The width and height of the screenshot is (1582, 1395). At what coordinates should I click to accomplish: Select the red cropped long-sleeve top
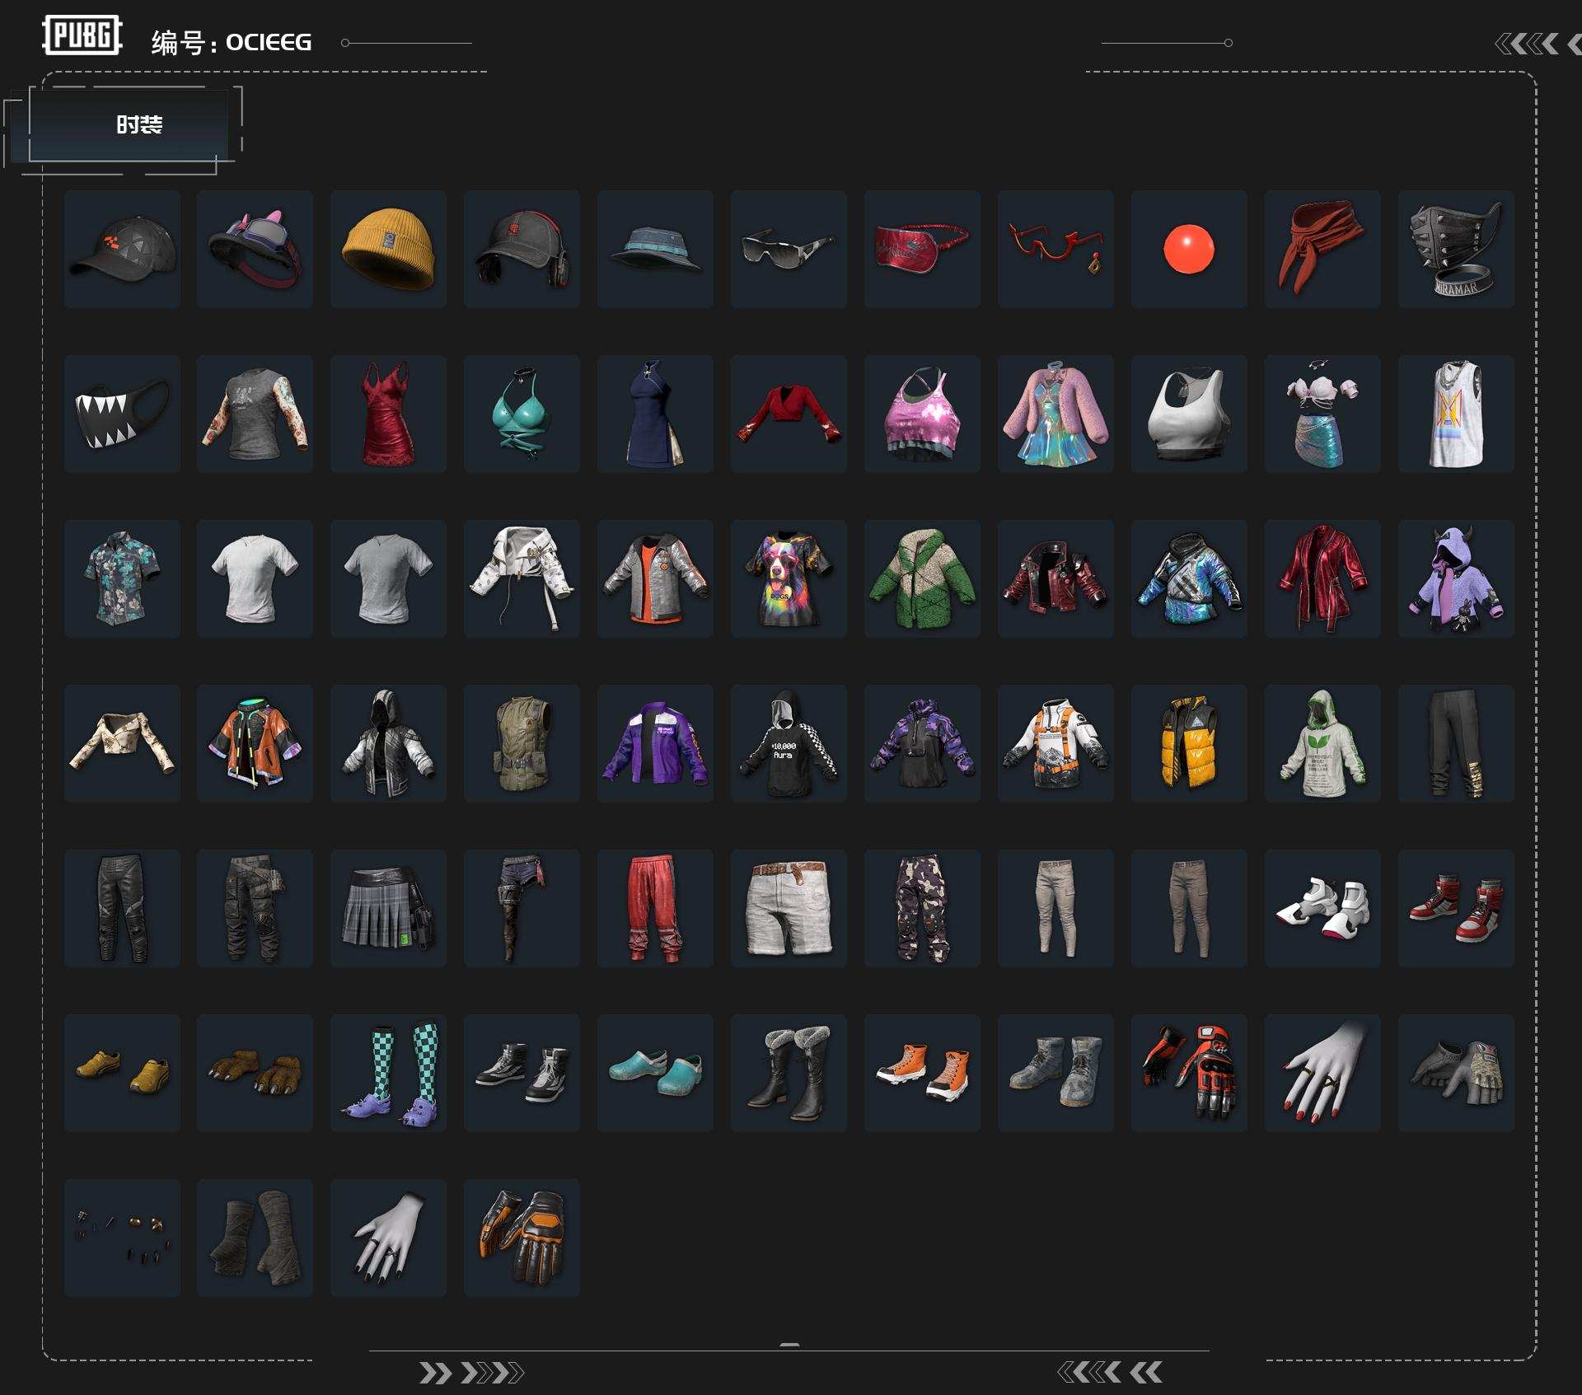[x=789, y=414]
